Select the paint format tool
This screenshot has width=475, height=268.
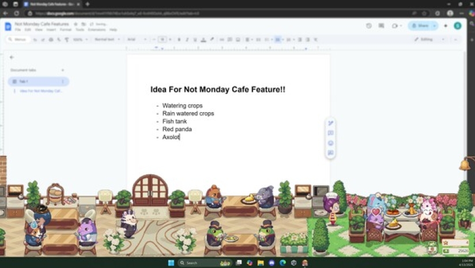pos(66,40)
